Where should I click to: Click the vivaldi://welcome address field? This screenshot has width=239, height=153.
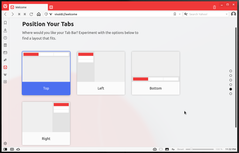pyautogui.click(x=113, y=14)
